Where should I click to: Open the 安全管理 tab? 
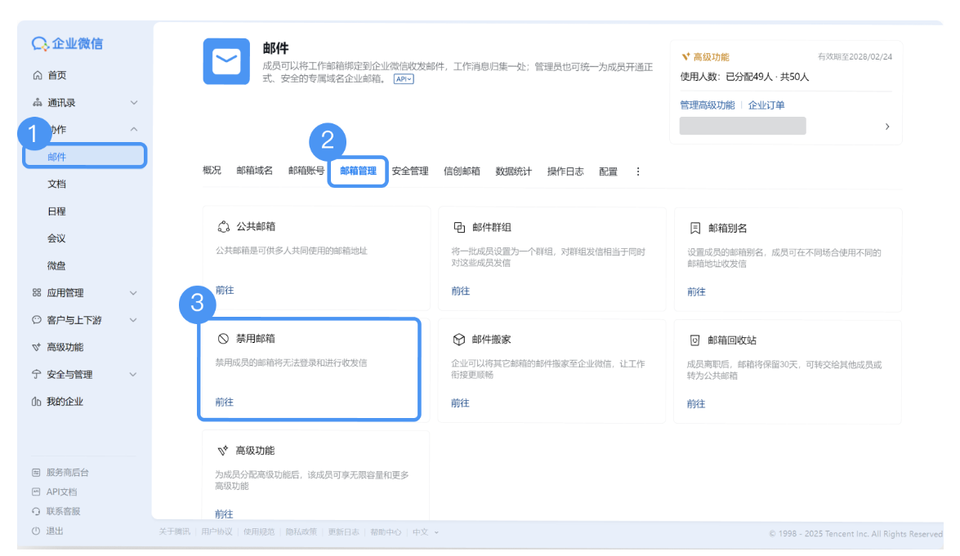click(x=409, y=171)
